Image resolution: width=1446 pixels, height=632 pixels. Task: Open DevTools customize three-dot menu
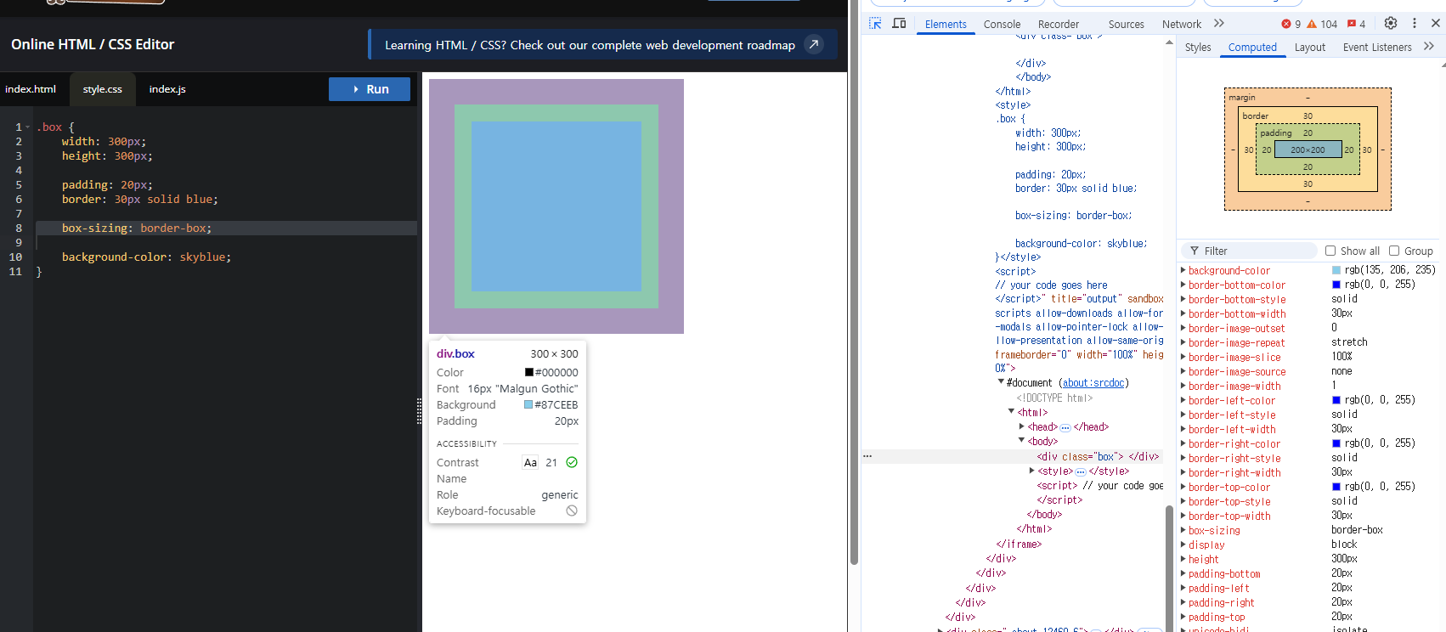(x=1415, y=23)
